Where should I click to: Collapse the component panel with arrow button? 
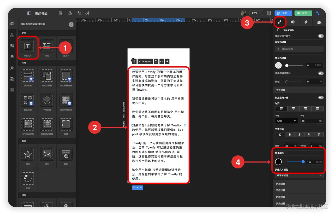point(71,24)
